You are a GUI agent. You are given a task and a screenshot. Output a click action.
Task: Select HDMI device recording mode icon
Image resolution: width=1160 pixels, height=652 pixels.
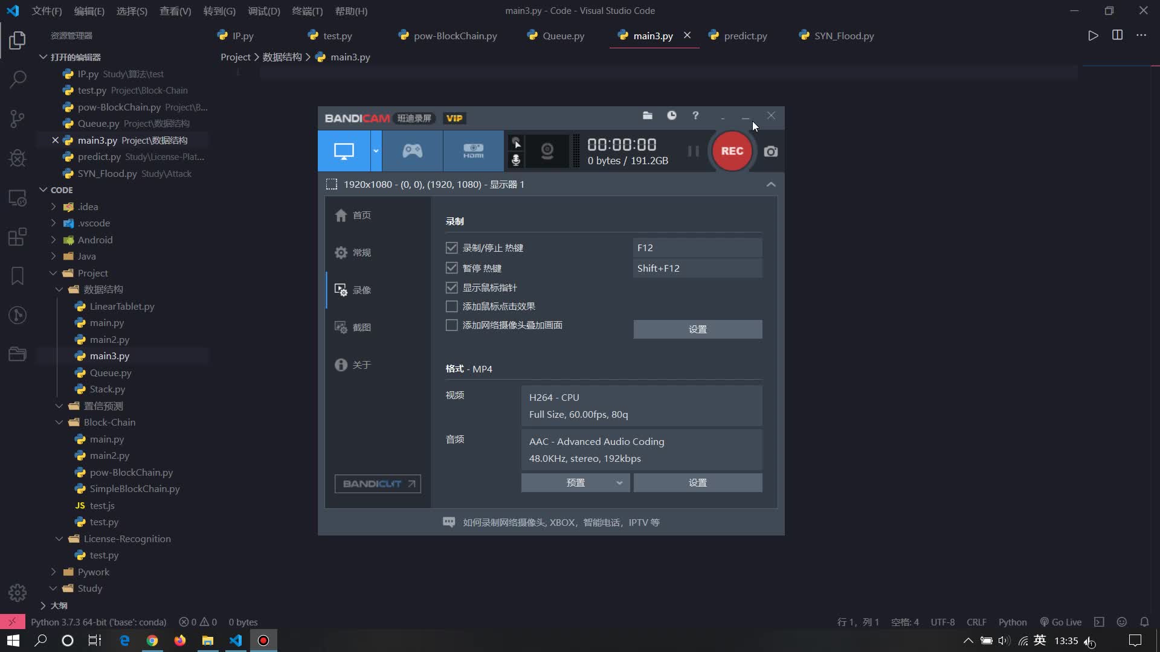(x=473, y=151)
